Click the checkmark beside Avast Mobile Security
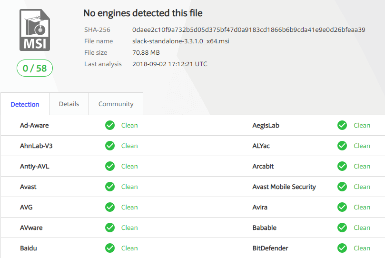385x258 pixels. coord(342,187)
